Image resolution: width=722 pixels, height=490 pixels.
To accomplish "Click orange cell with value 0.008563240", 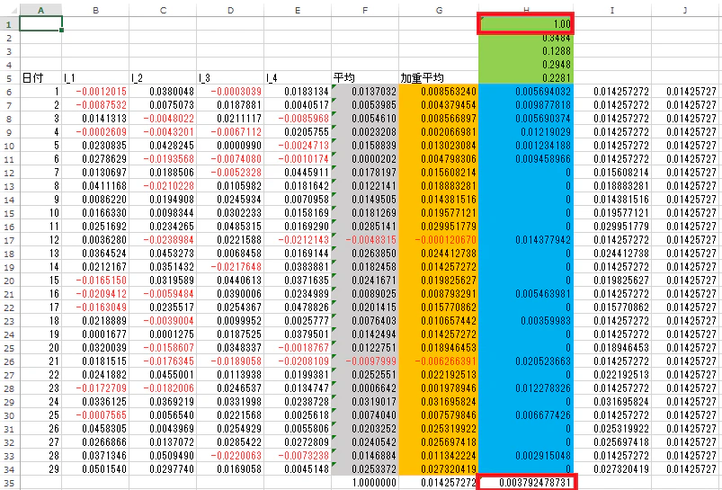I will point(439,92).
